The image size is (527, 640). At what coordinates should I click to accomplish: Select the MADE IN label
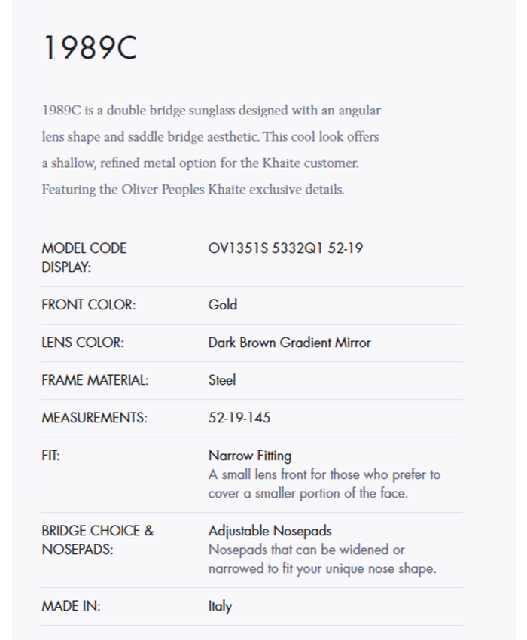click(x=71, y=606)
